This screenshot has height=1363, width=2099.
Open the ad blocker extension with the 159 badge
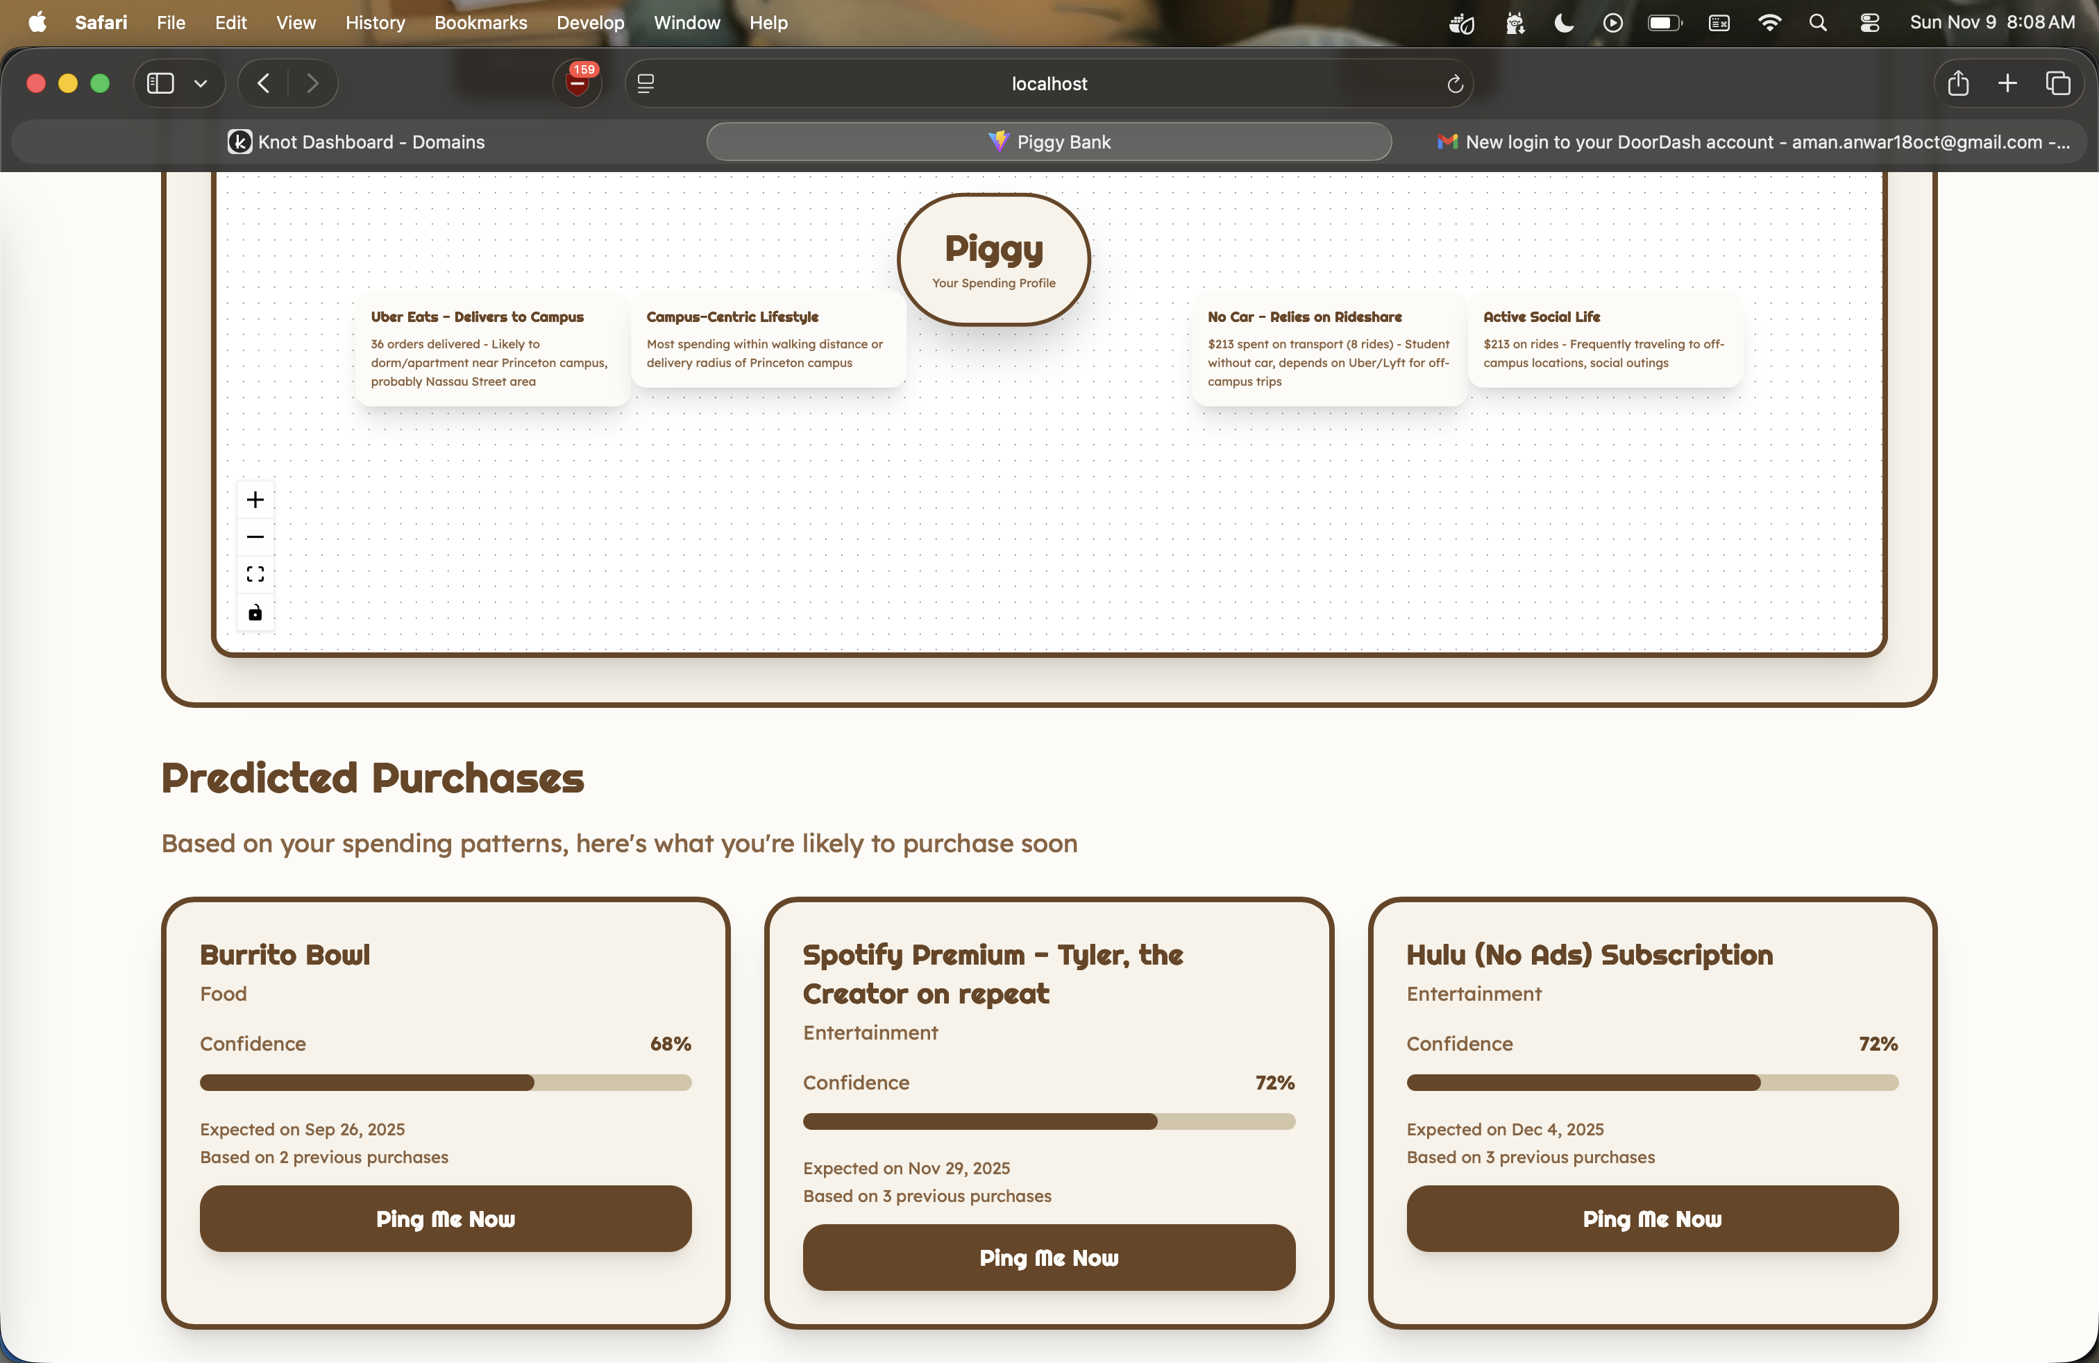coord(578,83)
